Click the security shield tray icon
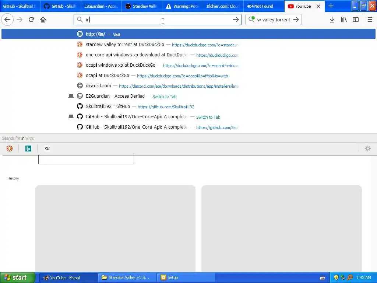This screenshot has width=377, height=283. tap(336, 277)
